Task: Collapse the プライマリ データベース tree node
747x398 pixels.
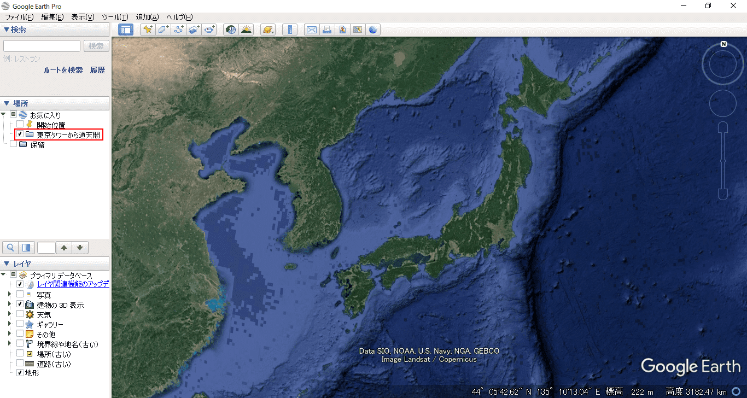Action: 4,275
